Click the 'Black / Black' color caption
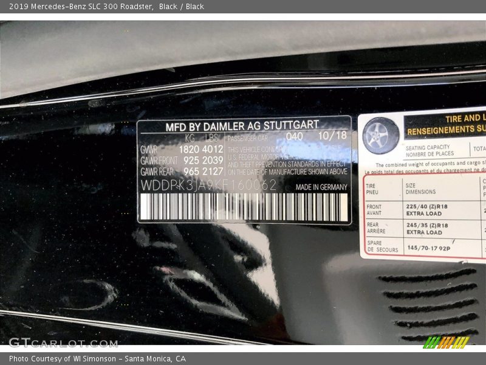Screen dimensions: 486x365 (181, 7)
